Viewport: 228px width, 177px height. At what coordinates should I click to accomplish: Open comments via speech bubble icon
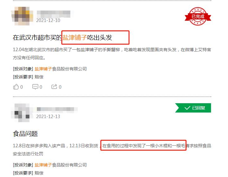[35, 87]
